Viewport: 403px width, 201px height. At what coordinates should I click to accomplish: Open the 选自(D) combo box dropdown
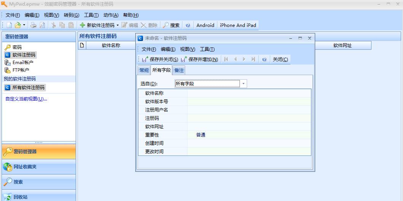tap(243, 83)
